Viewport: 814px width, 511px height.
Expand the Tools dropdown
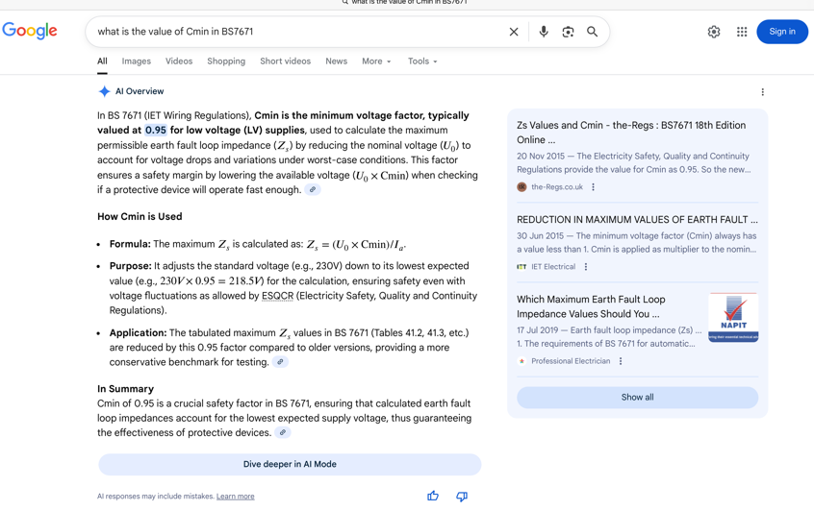pos(422,61)
